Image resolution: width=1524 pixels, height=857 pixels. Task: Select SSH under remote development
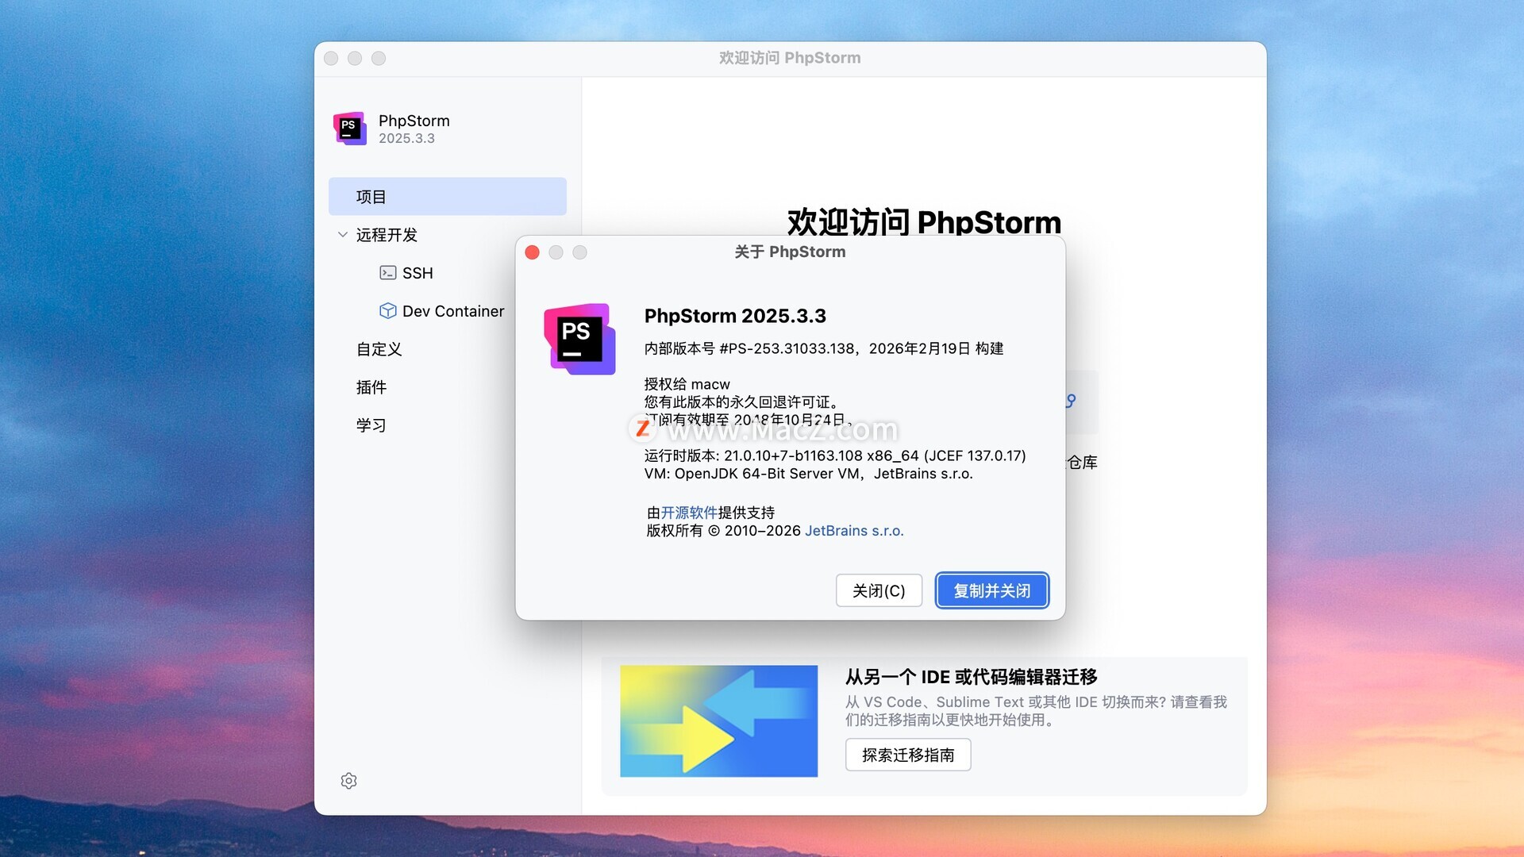(418, 273)
